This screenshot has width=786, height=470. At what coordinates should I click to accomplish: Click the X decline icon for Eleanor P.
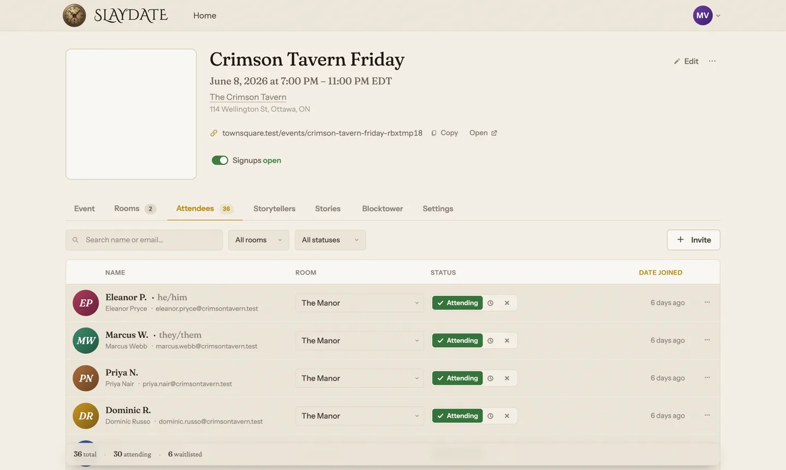[507, 303]
